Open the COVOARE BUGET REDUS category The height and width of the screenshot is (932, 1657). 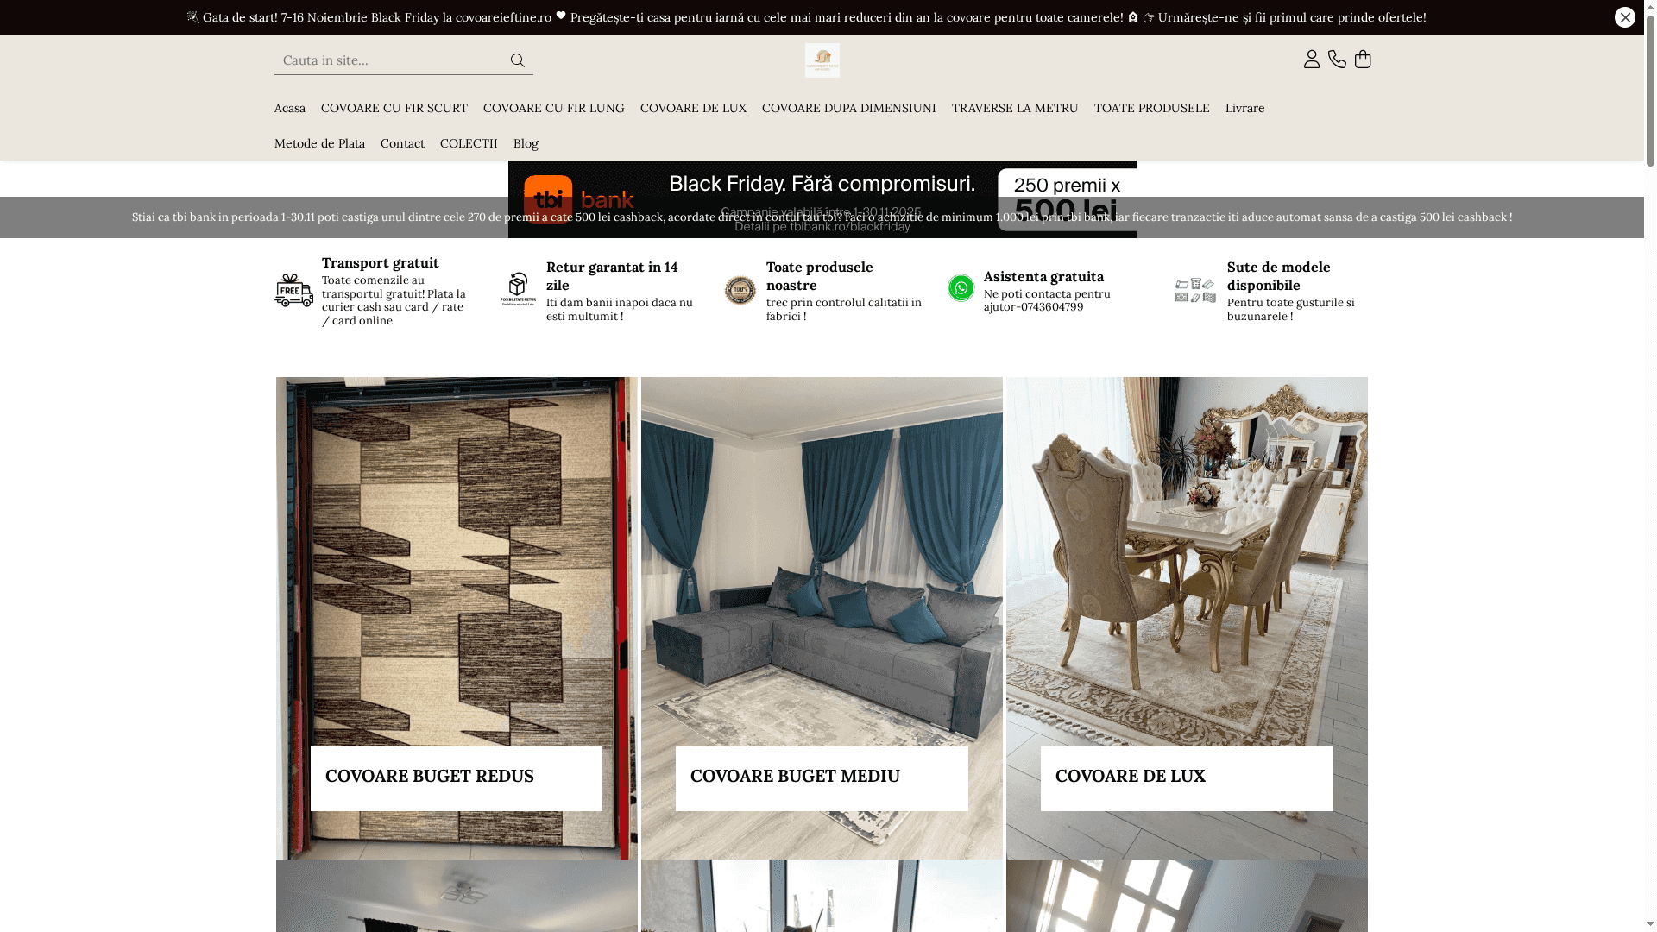[x=429, y=776]
